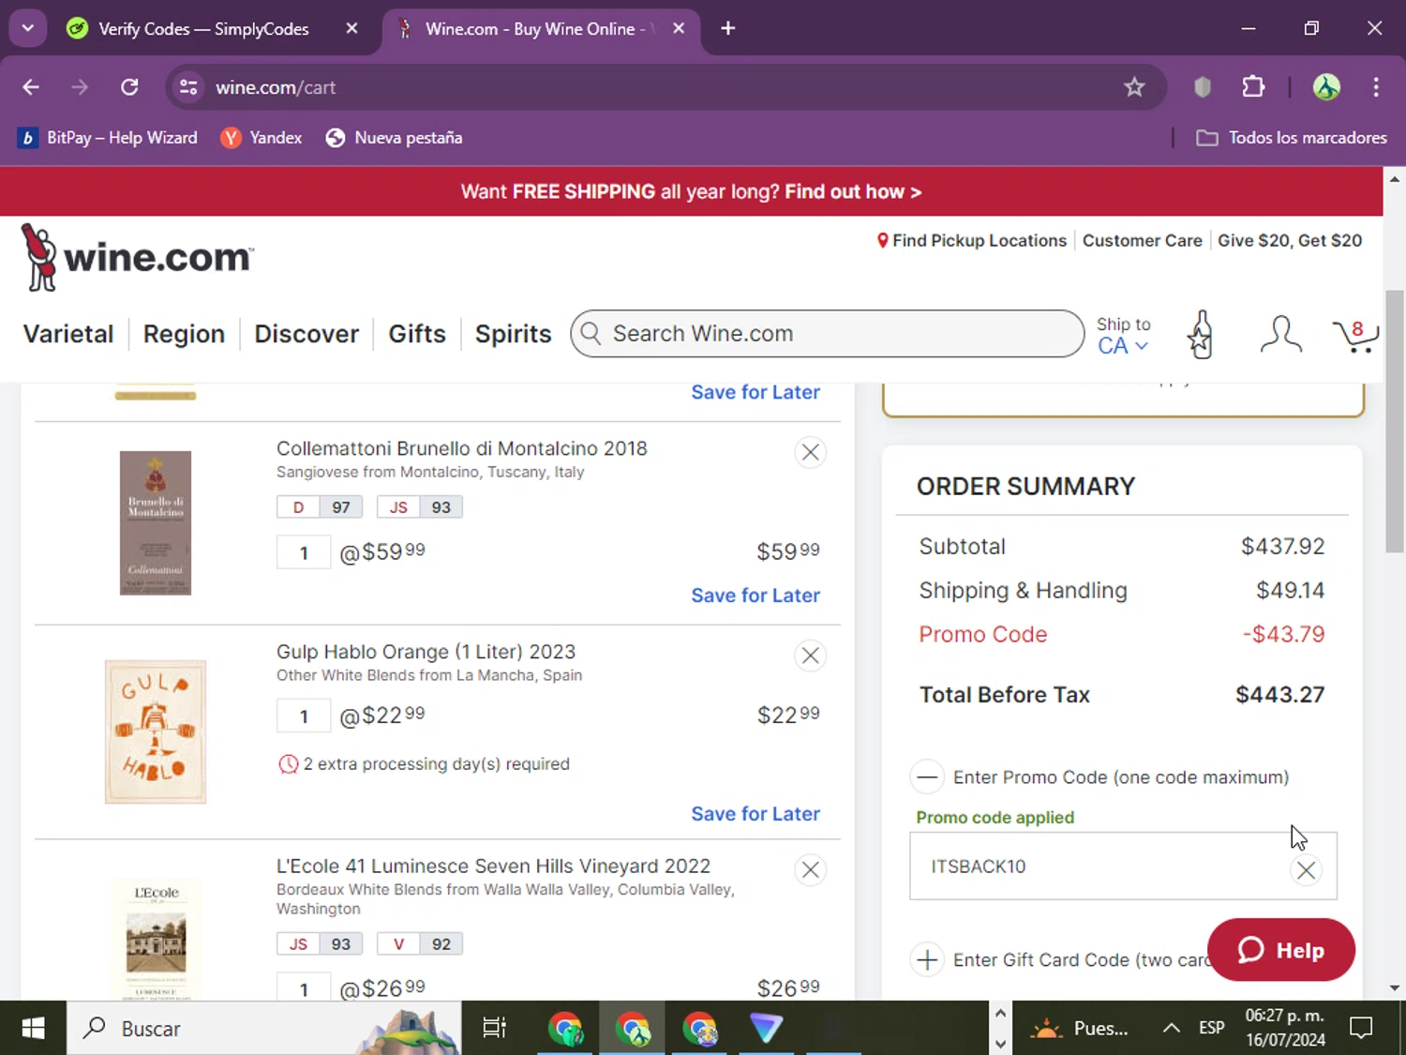Screen dimensions: 1406x1055
Task: Open the Varietal menu
Action: [x=68, y=334]
